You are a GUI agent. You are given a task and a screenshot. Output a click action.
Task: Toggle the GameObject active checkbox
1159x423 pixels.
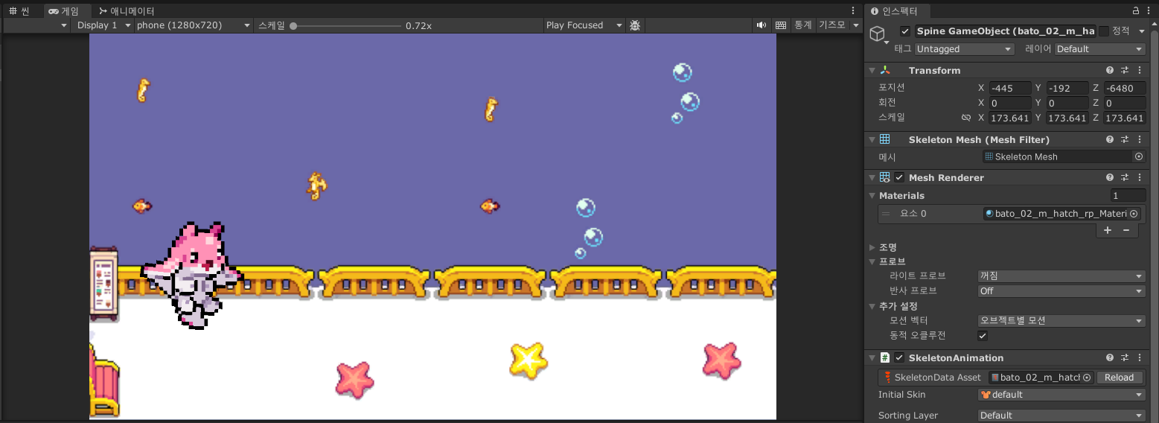pyautogui.click(x=904, y=31)
